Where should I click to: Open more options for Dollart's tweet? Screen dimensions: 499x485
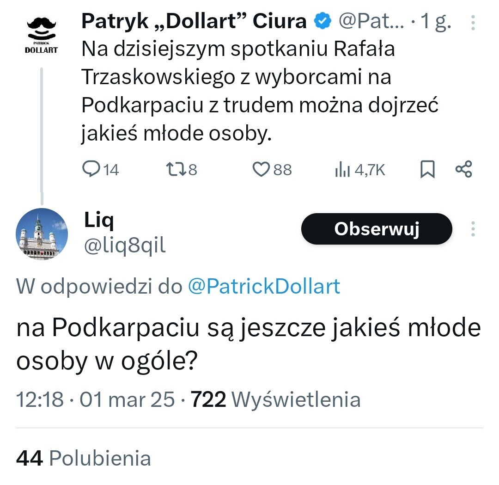tap(472, 22)
